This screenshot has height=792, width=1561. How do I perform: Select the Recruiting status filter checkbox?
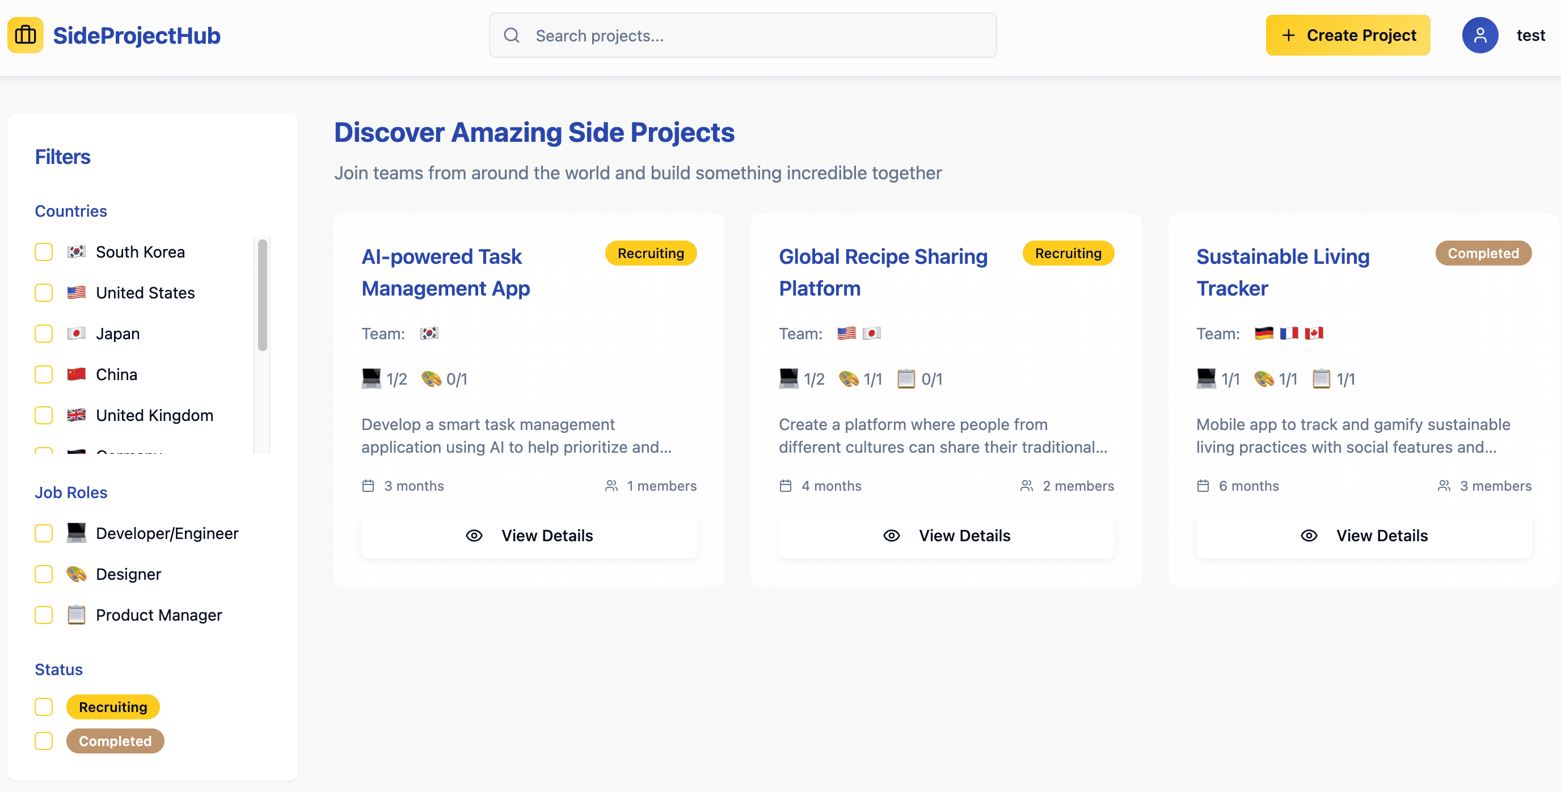[44, 707]
